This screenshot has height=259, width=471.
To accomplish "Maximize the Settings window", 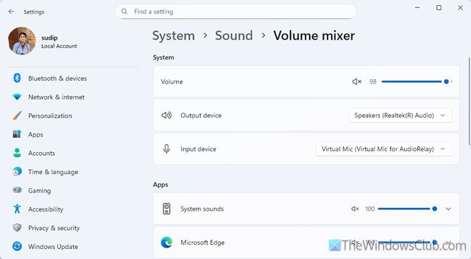I will coord(439,8).
